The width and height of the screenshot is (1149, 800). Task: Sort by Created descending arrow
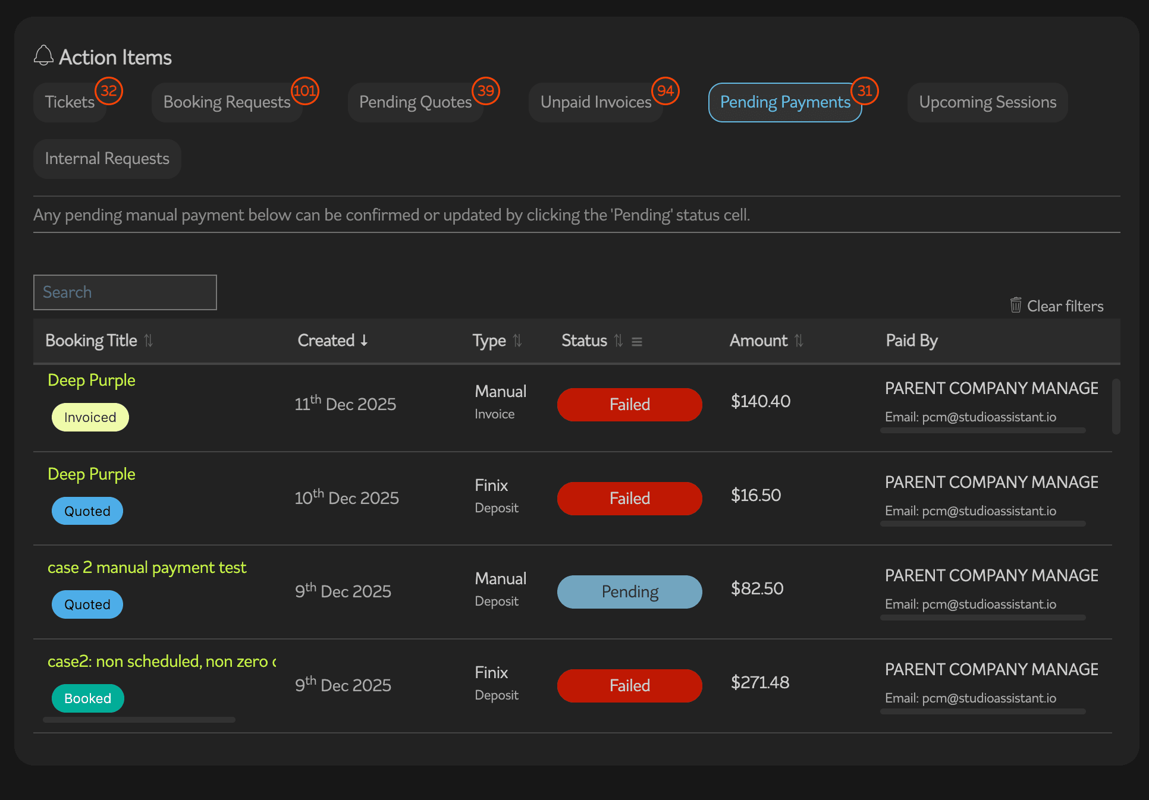point(364,341)
